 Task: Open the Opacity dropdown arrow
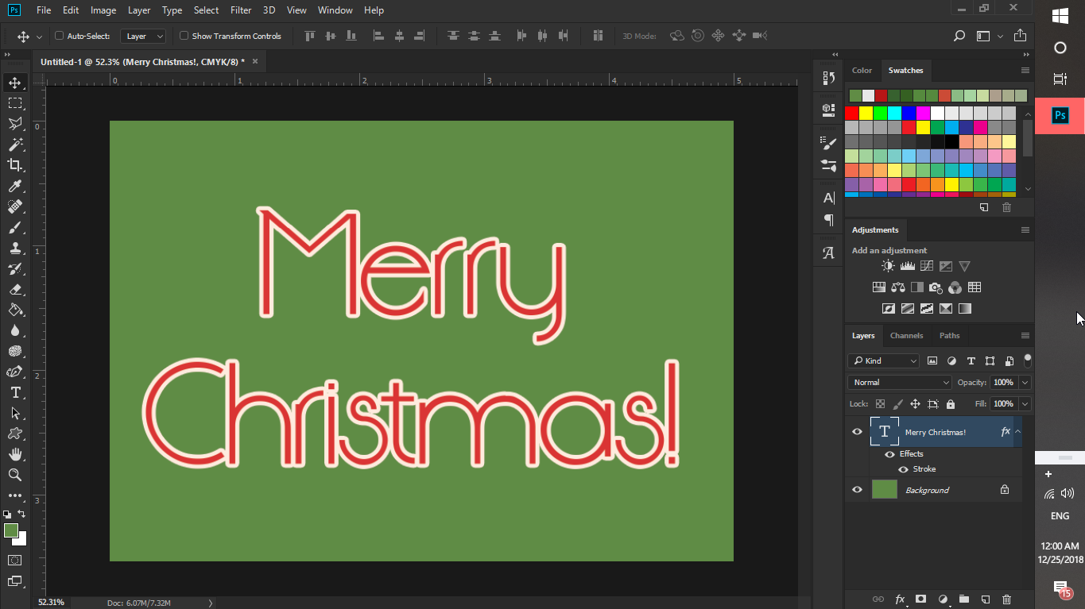pyautogui.click(x=1025, y=383)
